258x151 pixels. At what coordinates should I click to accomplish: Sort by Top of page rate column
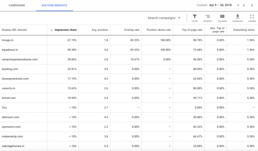click(x=192, y=30)
